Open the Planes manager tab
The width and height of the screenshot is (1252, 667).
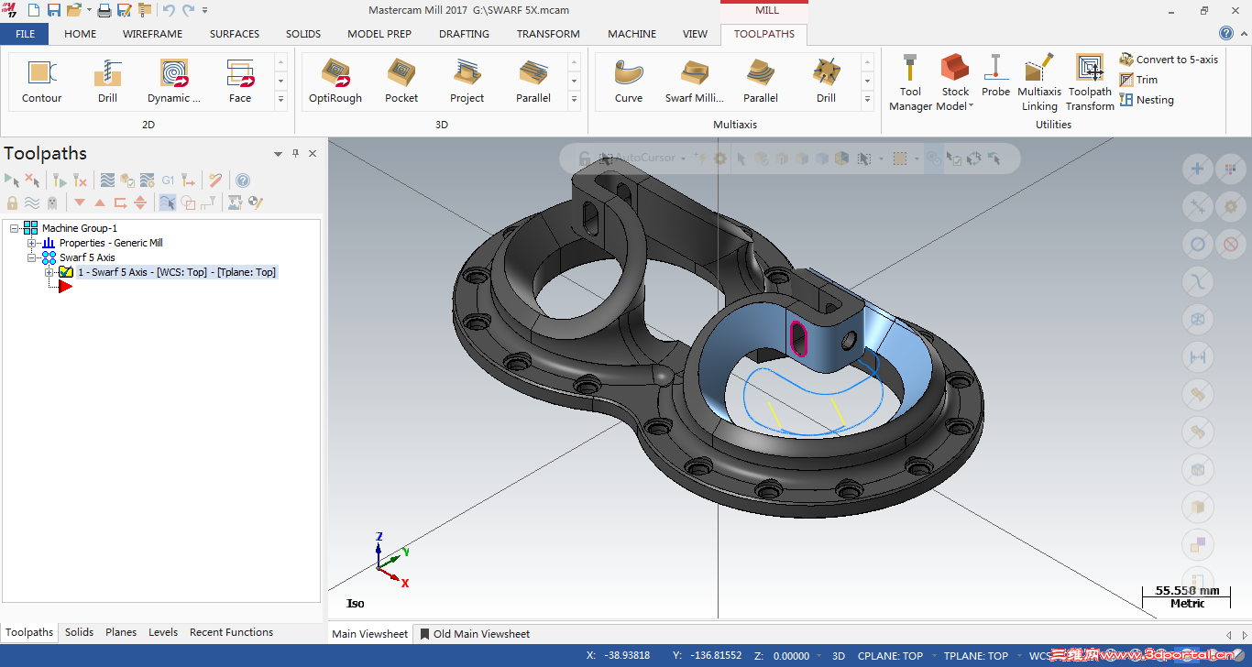tap(121, 632)
